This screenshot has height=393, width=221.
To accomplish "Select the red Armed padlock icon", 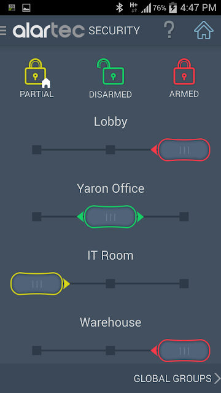I will (184, 72).
